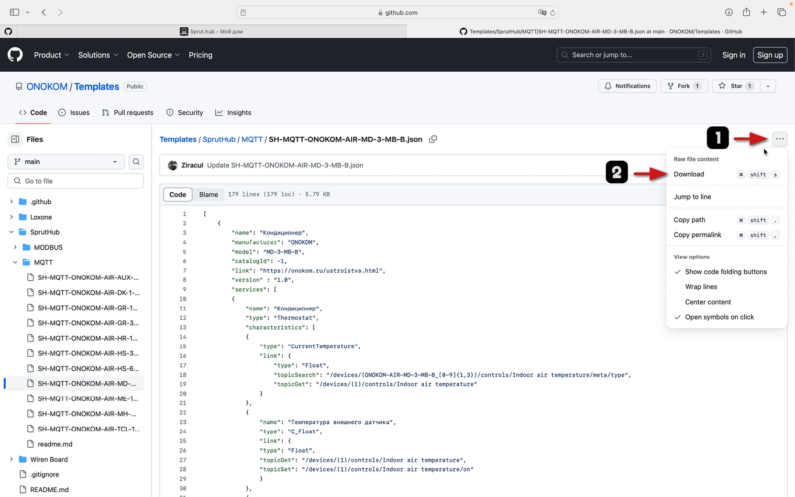
Task: Copy file path using the copy icon
Action: 433,139
